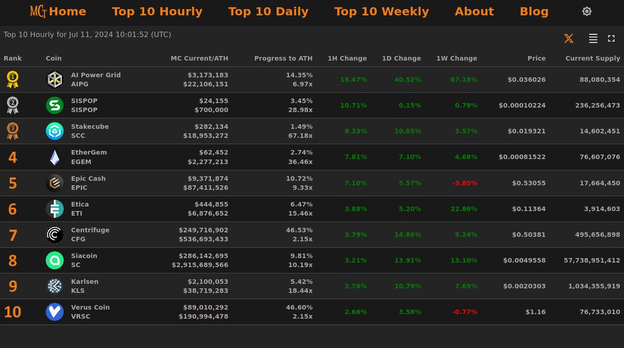624x348 pixels.
Task: Click the 22.86% weekly change value
Action: pyautogui.click(x=464, y=209)
